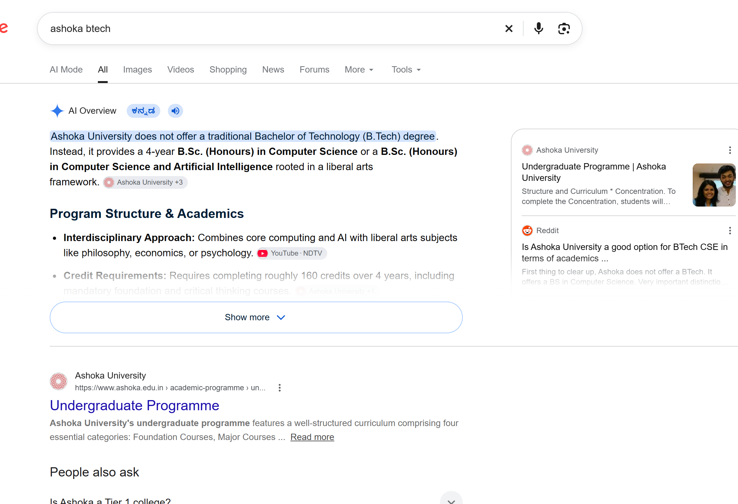This screenshot has height=504, width=738.
Task: Switch to the Videos tab
Action: click(x=181, y=70)
